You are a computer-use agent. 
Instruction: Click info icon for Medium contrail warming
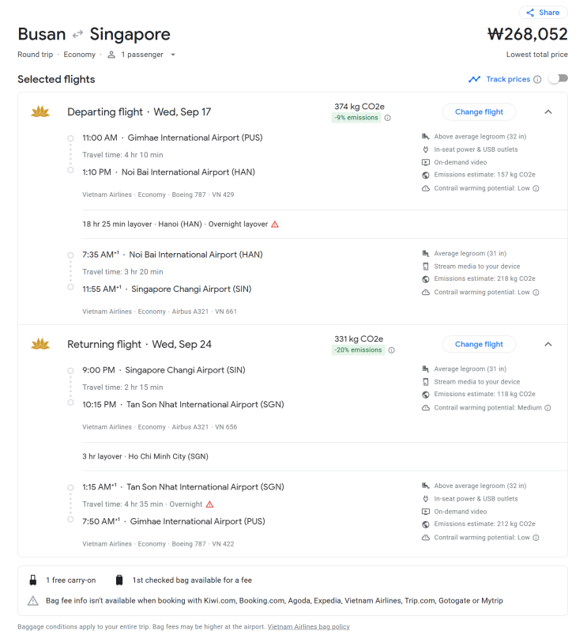pos(548,408)
